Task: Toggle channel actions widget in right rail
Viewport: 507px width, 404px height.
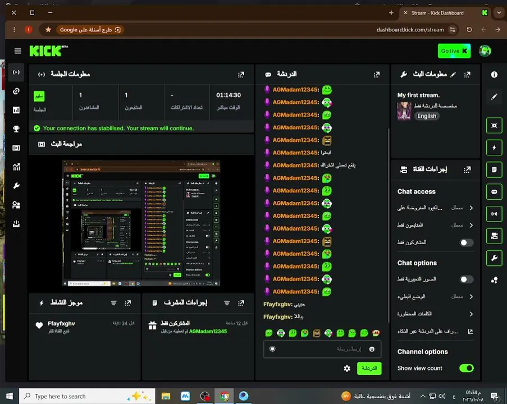Action: 494,236
